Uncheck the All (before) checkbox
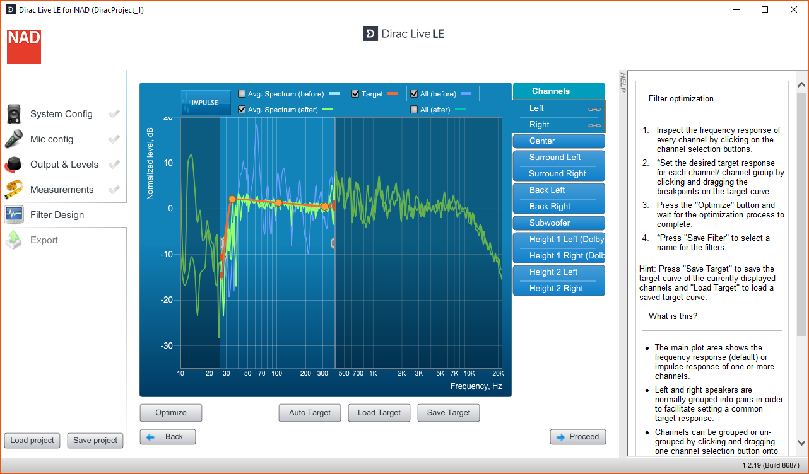809x474 pixels. pyautogui.click(x=414, y=94)
